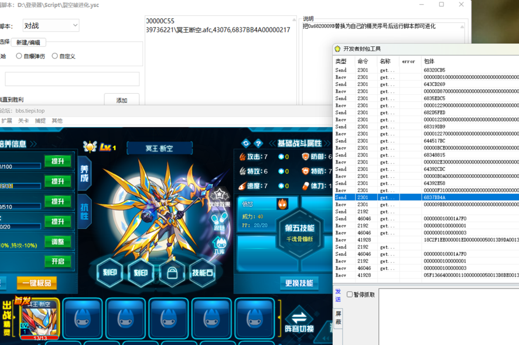
Task: Select the 发送 tab in packet tool
Action: (x=338, y=295)
